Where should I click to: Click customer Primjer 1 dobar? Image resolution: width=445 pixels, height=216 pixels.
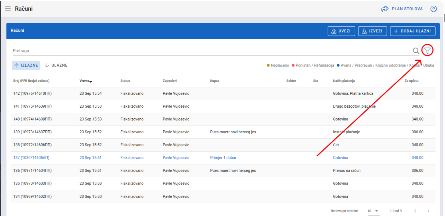(223, 158)
